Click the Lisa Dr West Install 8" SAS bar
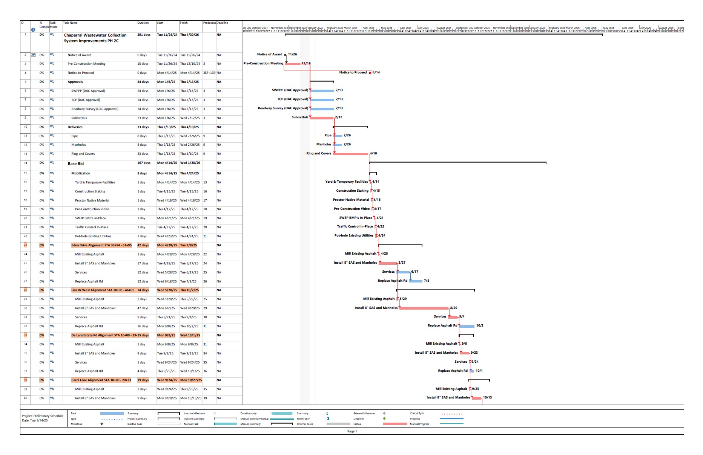703x455 pixels. coord(424,308)
